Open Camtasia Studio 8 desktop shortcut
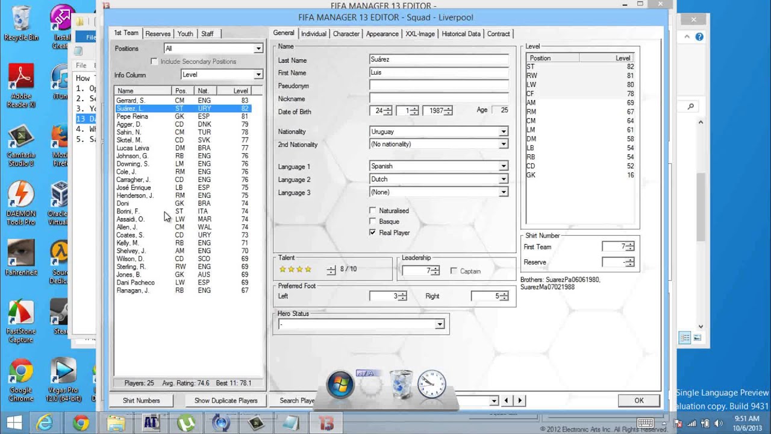The image size is (771, 434). point(21,146)
